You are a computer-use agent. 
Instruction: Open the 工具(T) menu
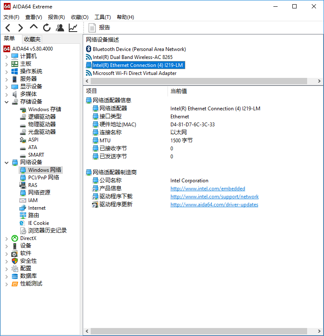(x=103, y=17)
